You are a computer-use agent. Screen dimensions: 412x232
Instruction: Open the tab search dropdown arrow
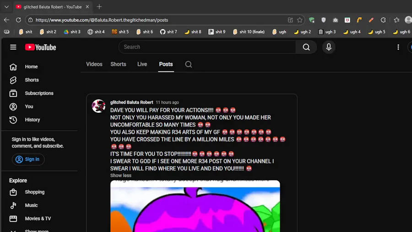pos(6,7)
